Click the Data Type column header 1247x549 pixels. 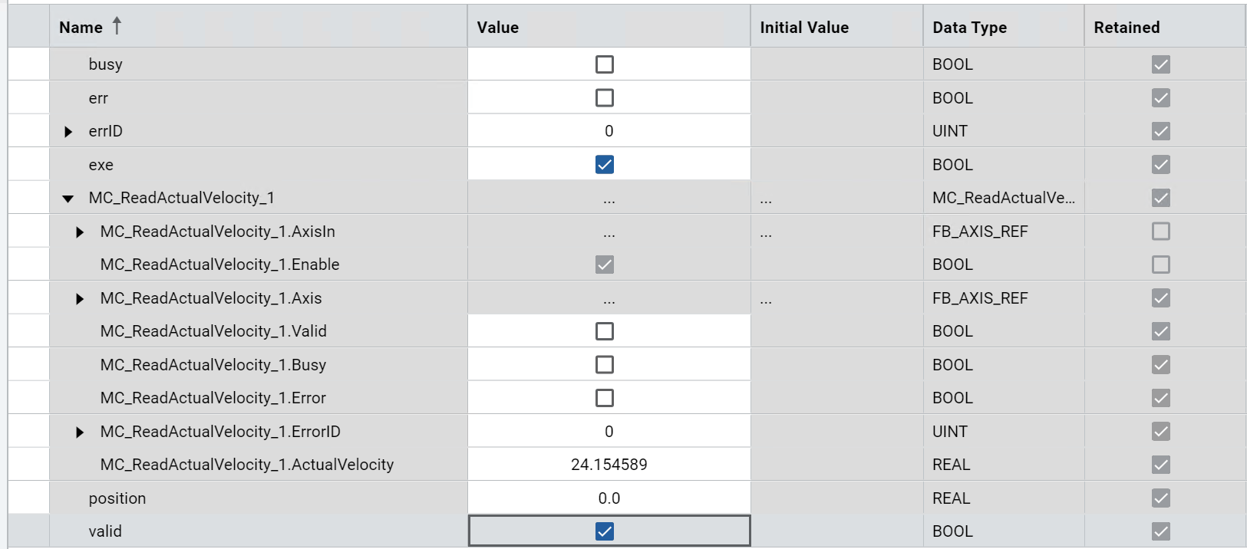coord(969,28)
